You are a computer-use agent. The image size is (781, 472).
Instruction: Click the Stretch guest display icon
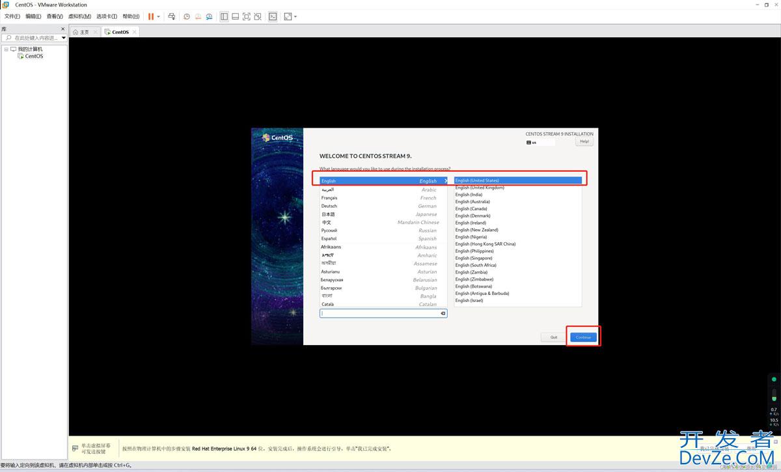pyautogui.click(x=288, y=16)
